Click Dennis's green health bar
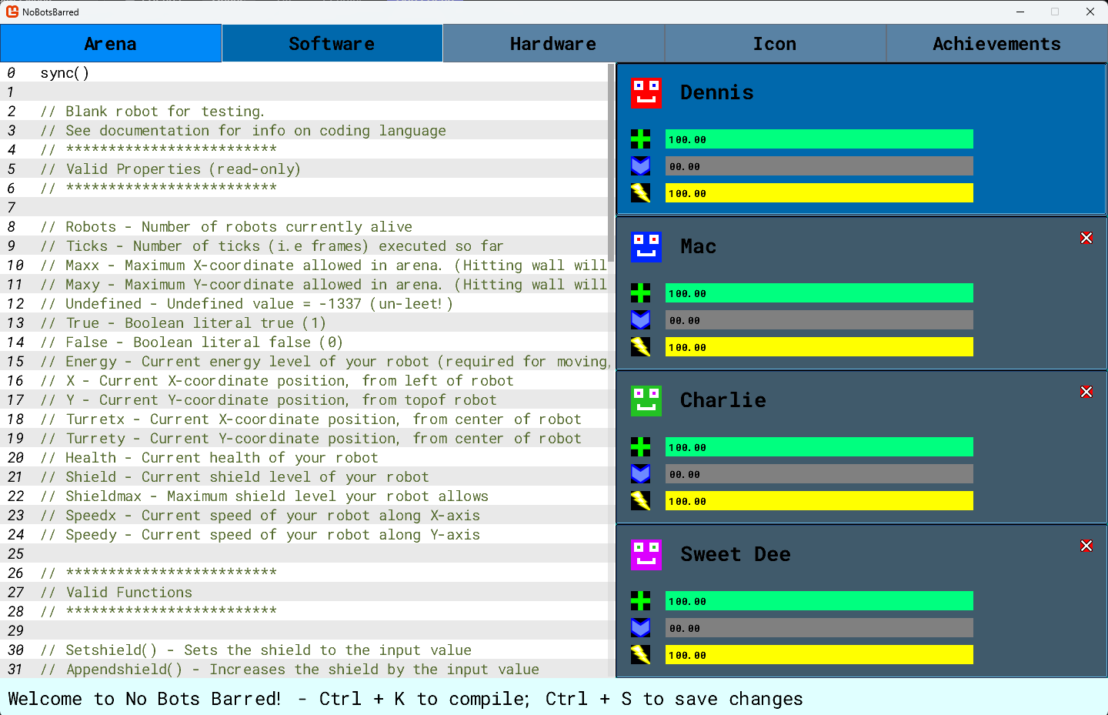The image size is (1108, 715). [x=819, y=139]
